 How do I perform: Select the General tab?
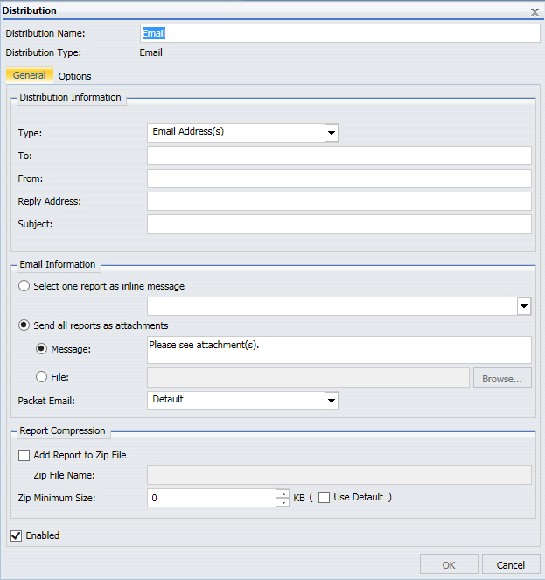click(x=30, y=75)
